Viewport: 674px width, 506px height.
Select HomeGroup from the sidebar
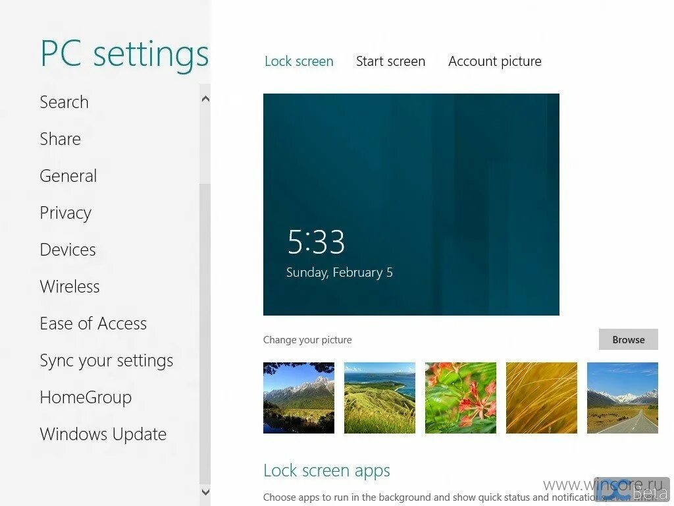(86, 397)
